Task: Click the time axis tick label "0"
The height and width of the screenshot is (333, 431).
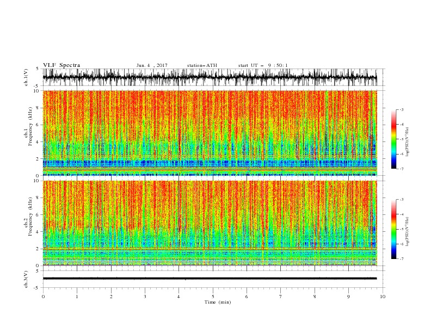Action: [x=43, y=297]
